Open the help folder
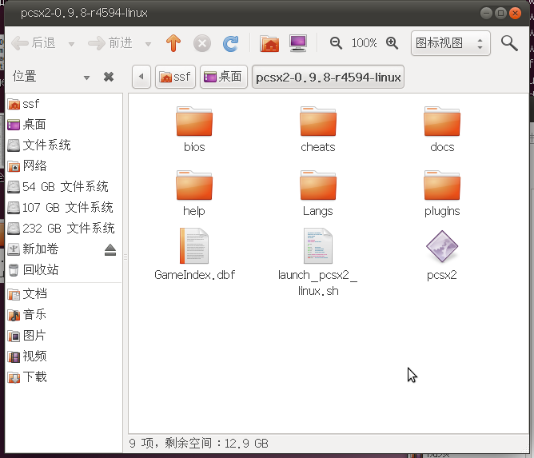 click(x=194, y=193)
